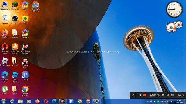Close the recorder control bar

click(183, 95)
